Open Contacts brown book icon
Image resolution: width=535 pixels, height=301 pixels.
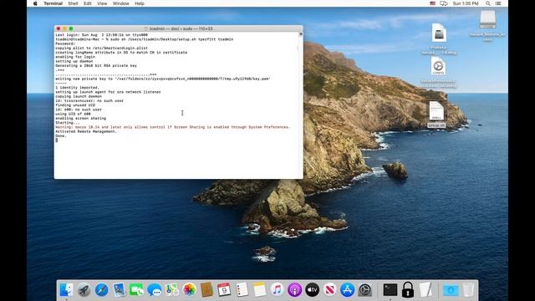click(206, 290)
